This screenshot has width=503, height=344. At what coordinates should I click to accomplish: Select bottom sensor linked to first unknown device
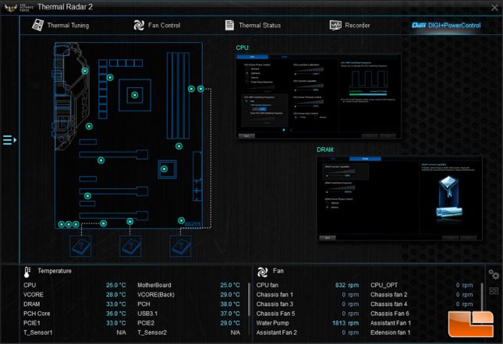coord(103,223)
